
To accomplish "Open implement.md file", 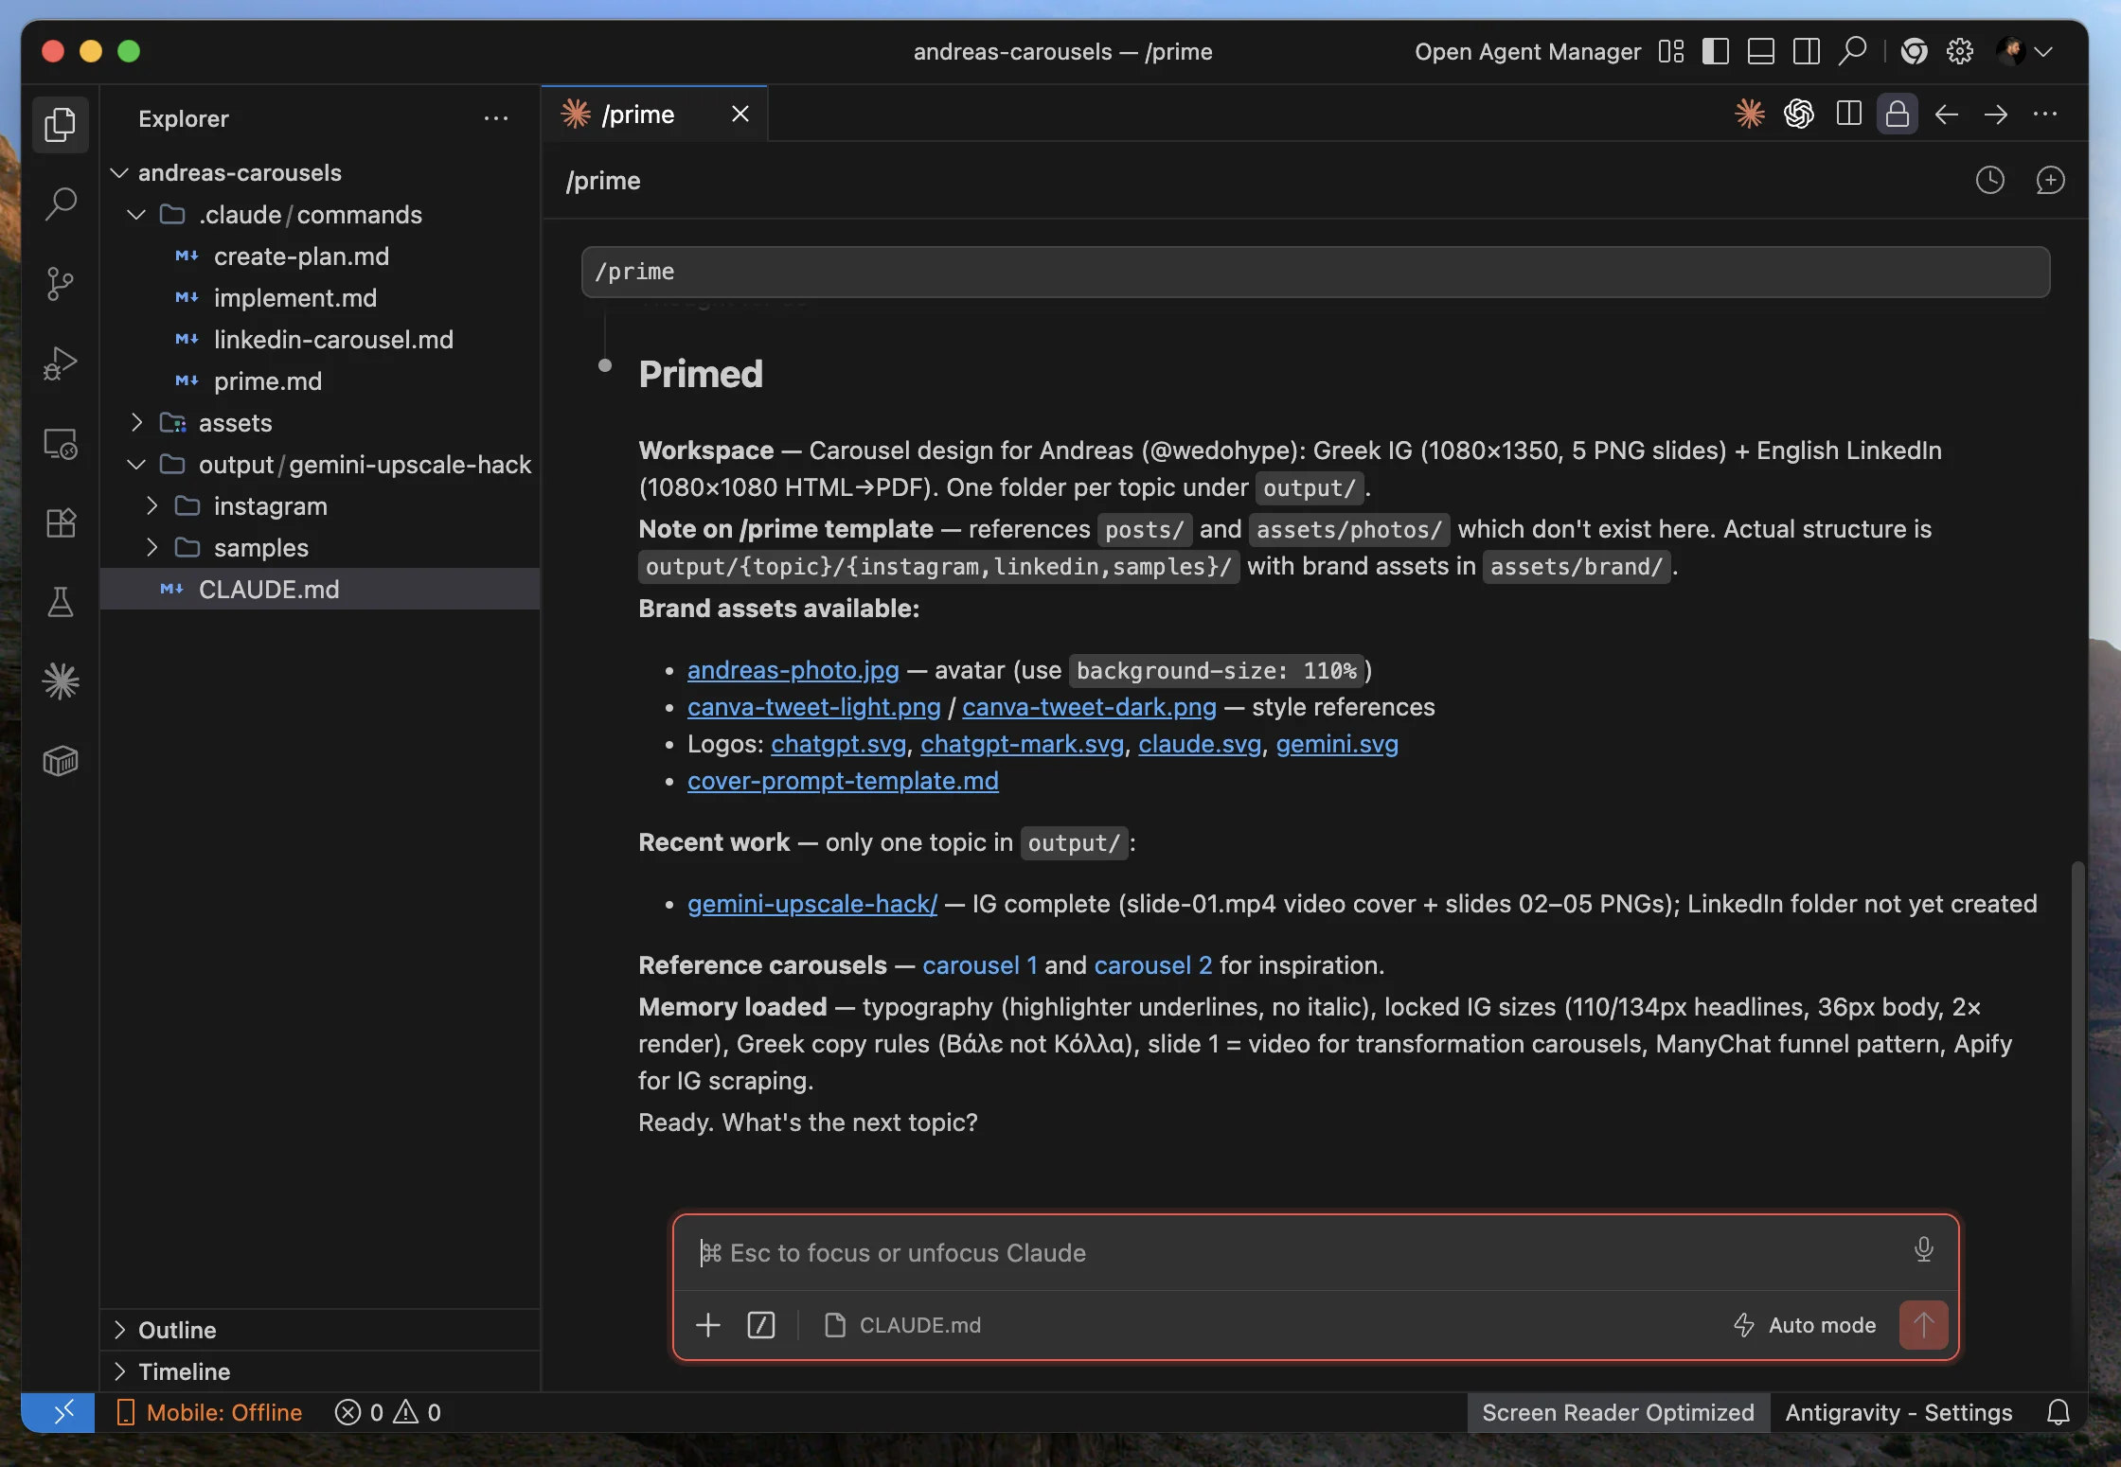I will [x=320, y=297].
